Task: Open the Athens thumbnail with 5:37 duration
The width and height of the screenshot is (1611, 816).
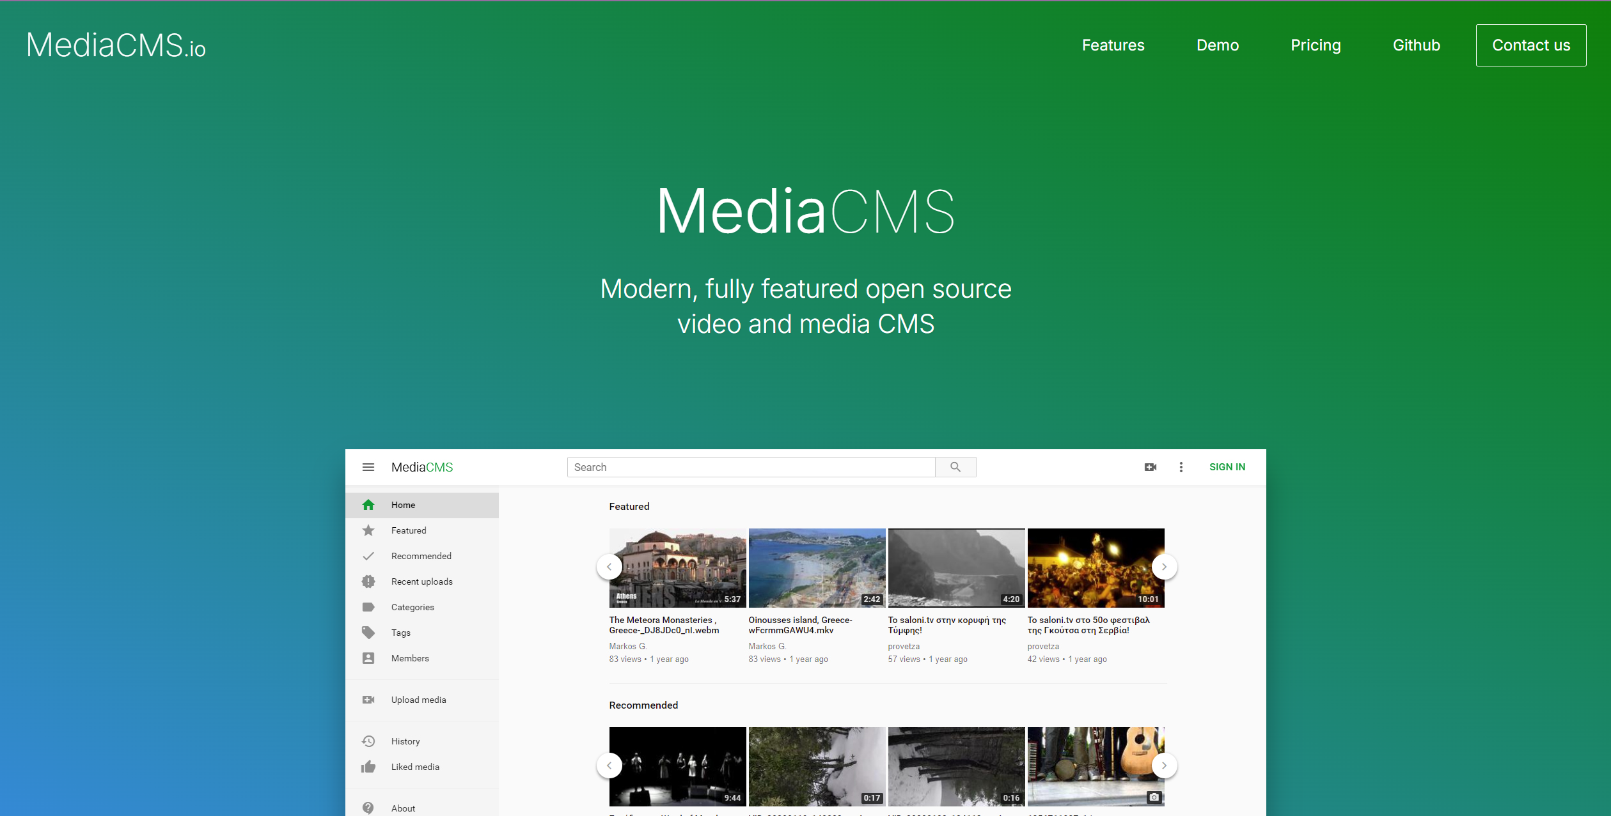Action: (677, 567)
